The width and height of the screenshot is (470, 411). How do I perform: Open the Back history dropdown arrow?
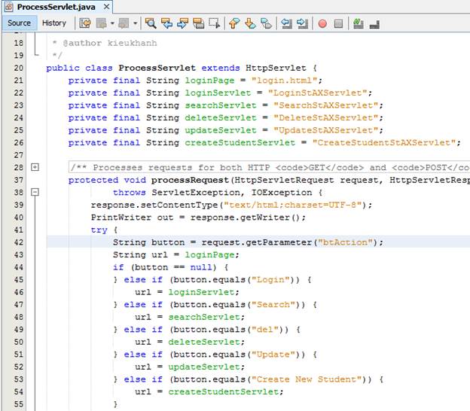click(112, 23)
